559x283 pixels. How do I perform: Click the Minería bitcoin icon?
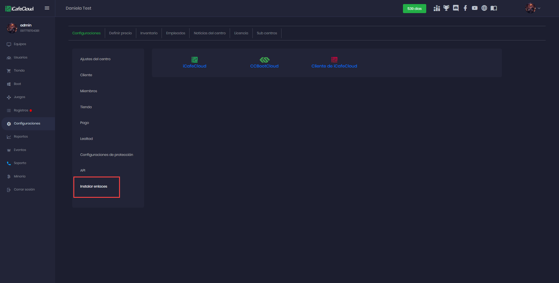[9, 177]
